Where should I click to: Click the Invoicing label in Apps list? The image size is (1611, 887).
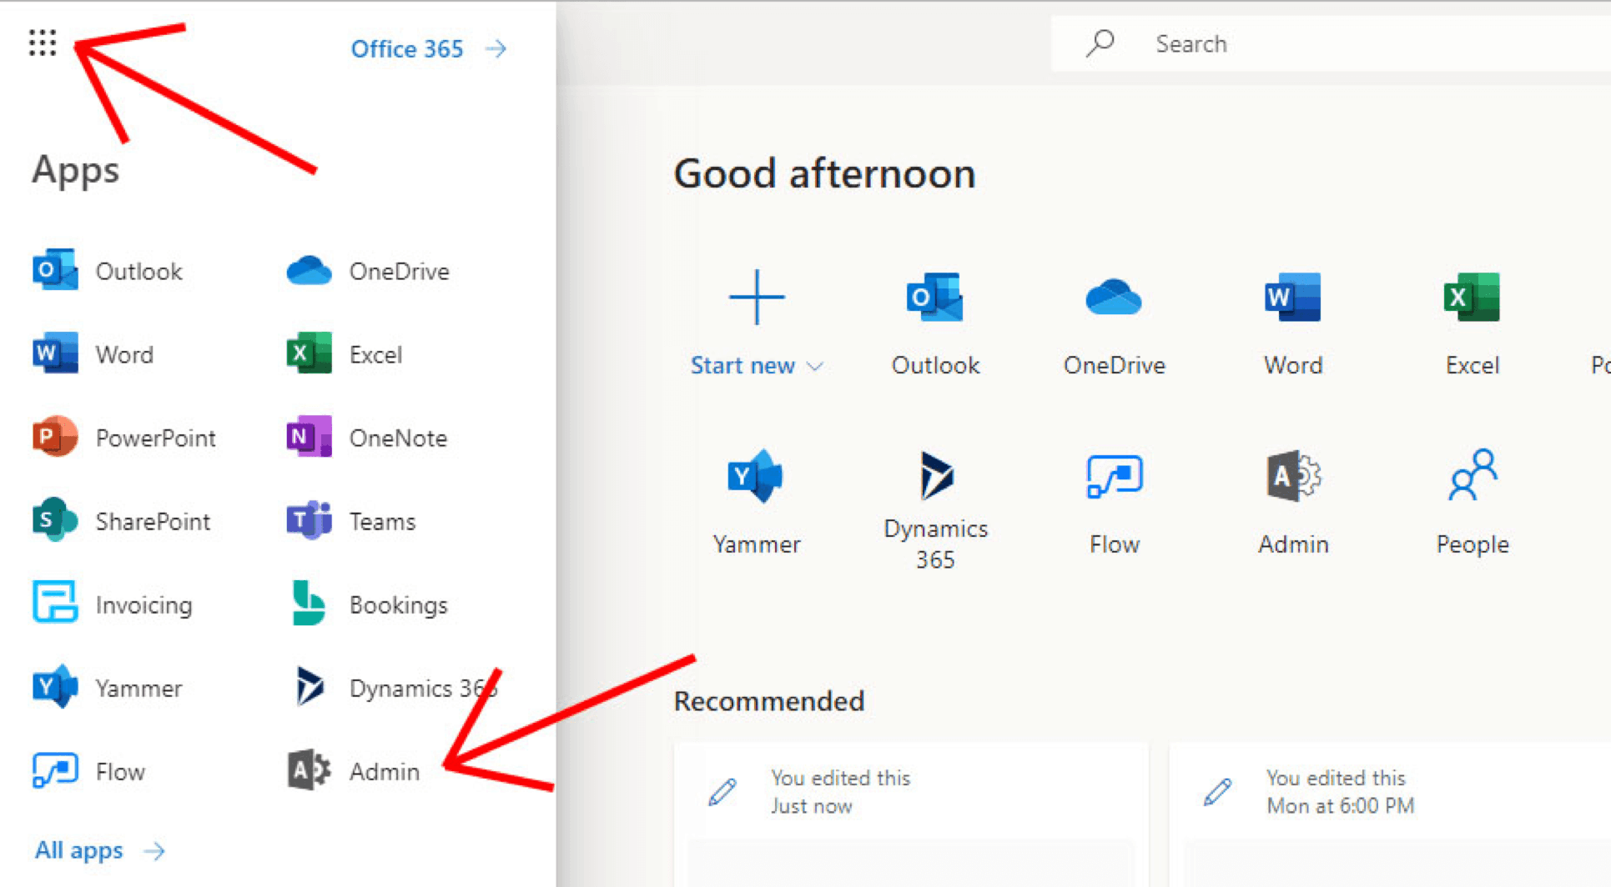pos(143,604)
